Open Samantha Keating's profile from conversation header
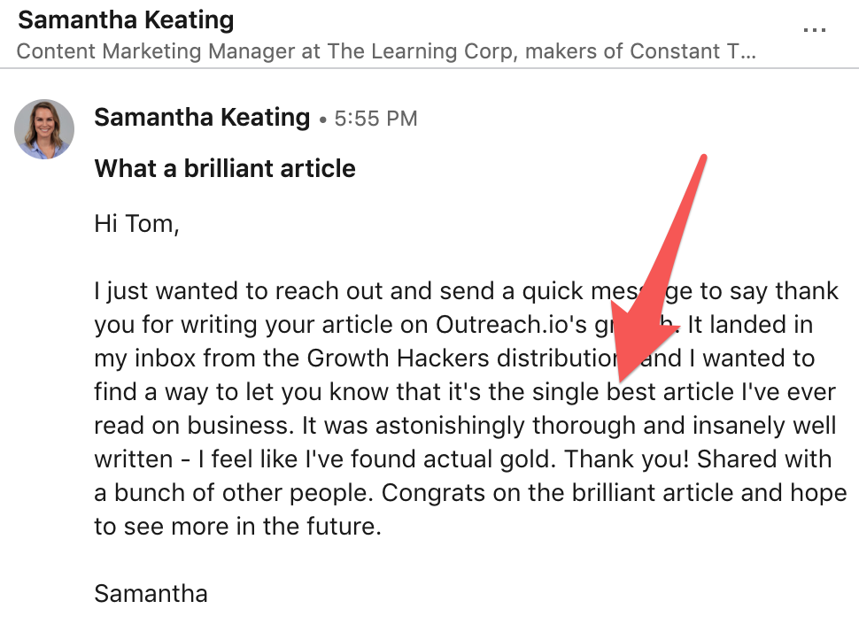The image size is (859, 632). (126, 20)
